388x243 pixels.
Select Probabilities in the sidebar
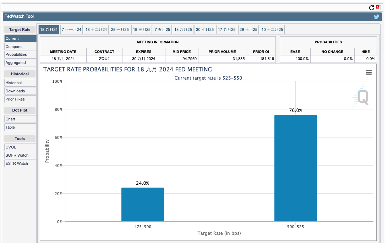[20, 55]
